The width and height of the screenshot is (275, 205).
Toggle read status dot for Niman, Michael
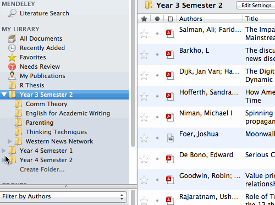pyautogui.click(x=157, y=117)
